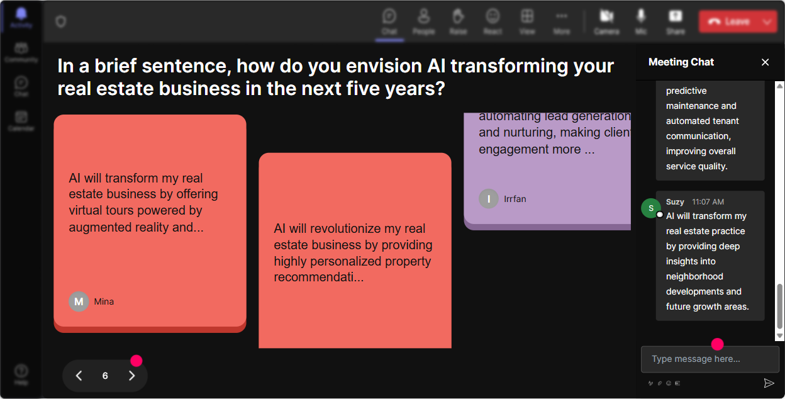The height and width of the screenshot is (399, 785).
Task: Turn on the Camera
Action: (x=606, y=21)
